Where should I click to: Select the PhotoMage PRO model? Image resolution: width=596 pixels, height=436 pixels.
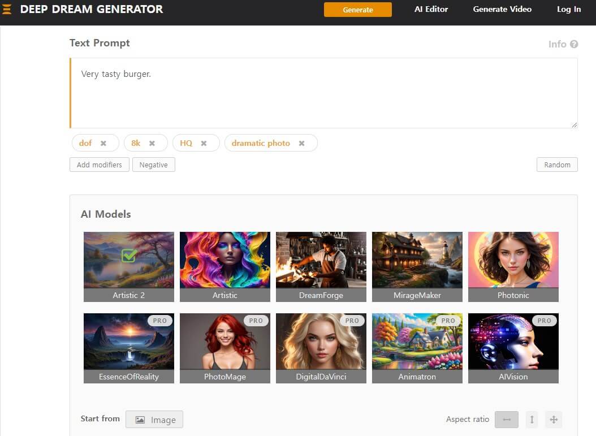click(x=225, y=348)
